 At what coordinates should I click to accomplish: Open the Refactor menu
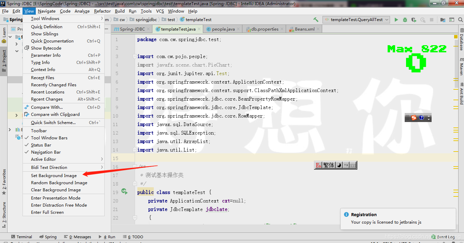click(x=102, y=11)
